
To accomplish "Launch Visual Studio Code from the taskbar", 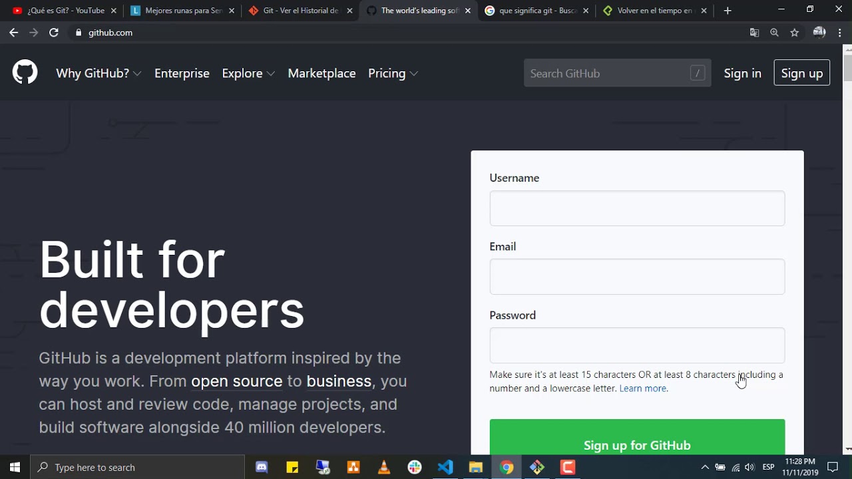I will (x=445, y=467).
